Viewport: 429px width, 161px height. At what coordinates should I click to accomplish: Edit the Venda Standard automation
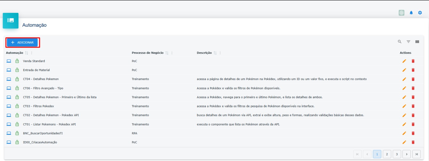[x=404, y=61]
